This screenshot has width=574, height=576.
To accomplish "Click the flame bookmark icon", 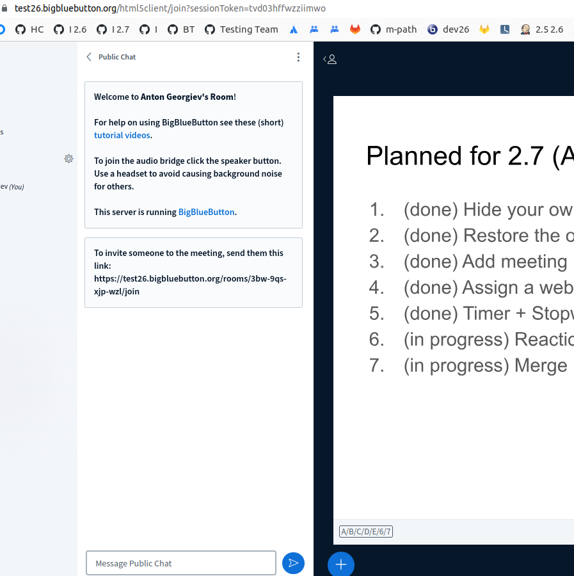I will tap(355, 29).
